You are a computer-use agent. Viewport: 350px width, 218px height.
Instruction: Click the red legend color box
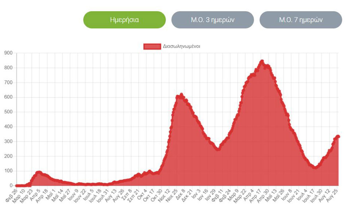point(152,46)
